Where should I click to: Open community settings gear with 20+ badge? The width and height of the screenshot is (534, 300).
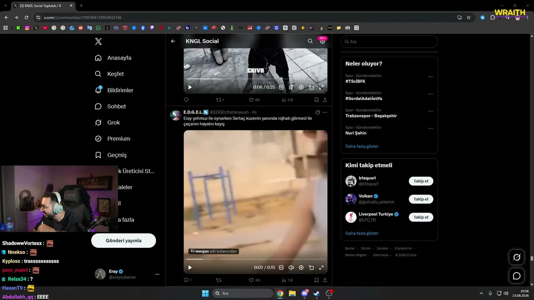coord(322,41)
